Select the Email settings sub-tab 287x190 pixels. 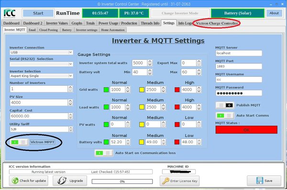pos(32,30)
